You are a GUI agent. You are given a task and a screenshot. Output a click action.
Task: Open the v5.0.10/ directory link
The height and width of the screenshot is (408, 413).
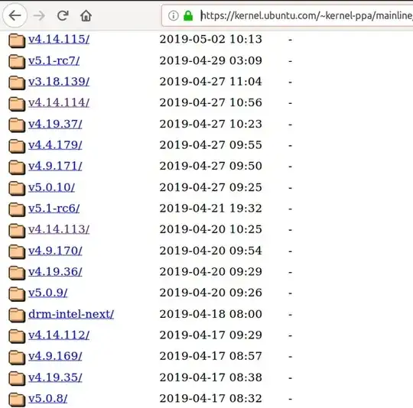51,187
